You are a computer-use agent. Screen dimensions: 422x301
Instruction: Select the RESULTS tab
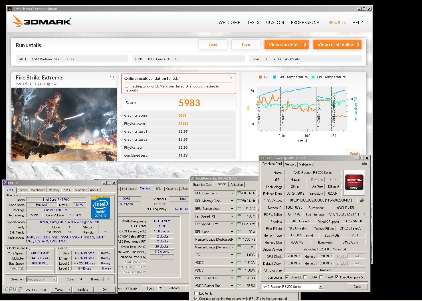click(337, 23)
